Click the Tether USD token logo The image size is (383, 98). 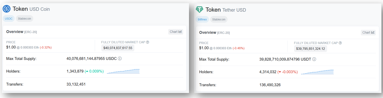(x=199, y=10)
